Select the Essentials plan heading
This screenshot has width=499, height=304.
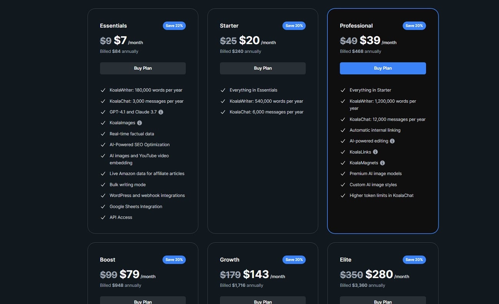click(113, 26)
